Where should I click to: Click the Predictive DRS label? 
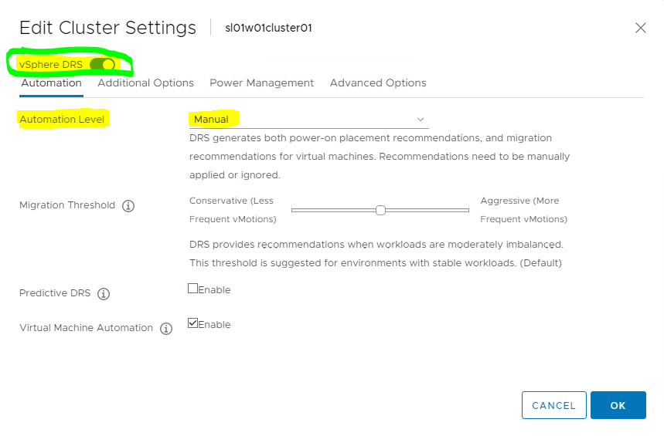(55, 293)
